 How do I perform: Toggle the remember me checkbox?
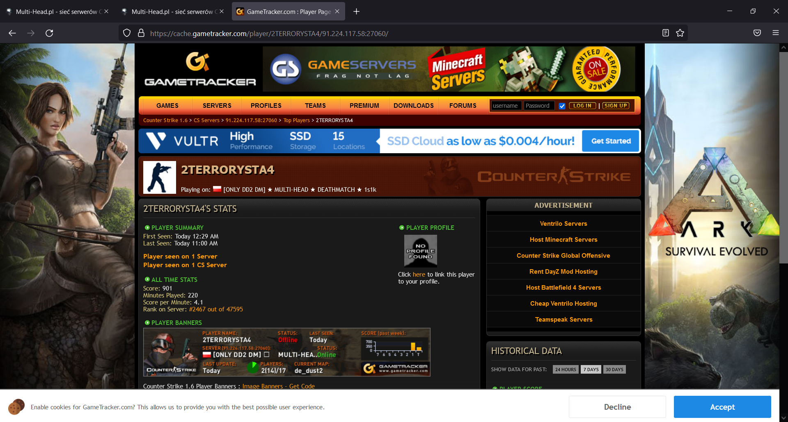click(562, 106)
